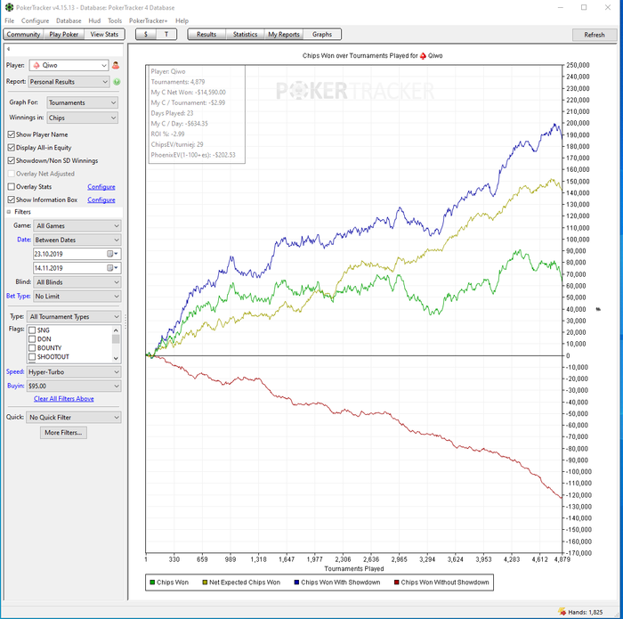This screenshot has width=623, height=619.
Task: Click Configure link next to Overlay Stats
Action: click(x=101, y=187)
